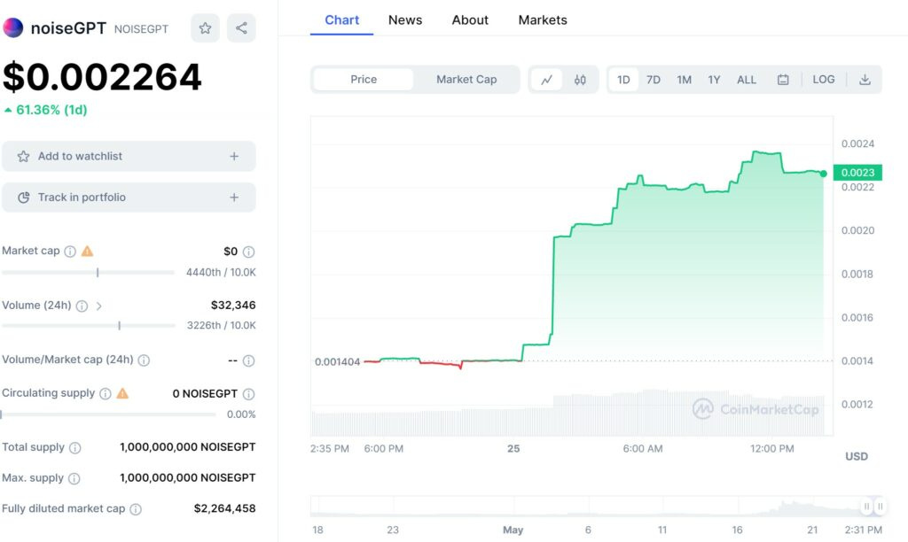Click Circulating supply info icon

106,394
